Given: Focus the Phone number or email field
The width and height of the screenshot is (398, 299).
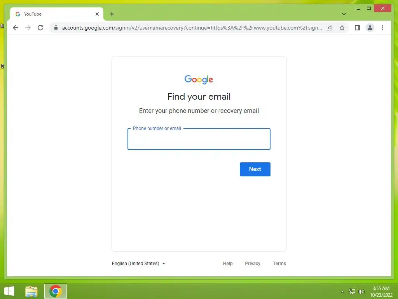Looking at the screenshot, I should 199,139.
